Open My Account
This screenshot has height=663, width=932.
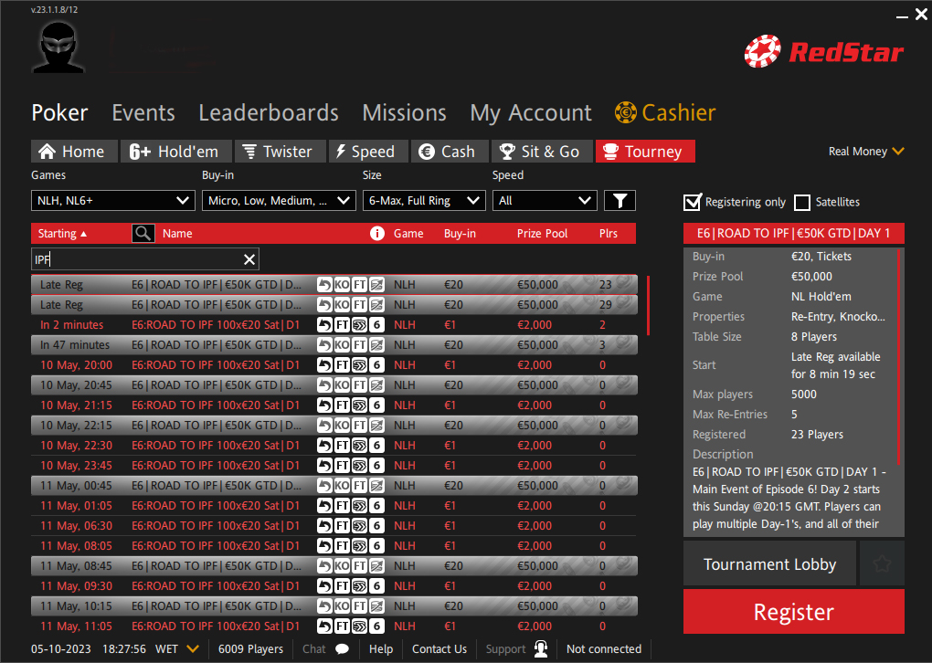coord(531,113)
